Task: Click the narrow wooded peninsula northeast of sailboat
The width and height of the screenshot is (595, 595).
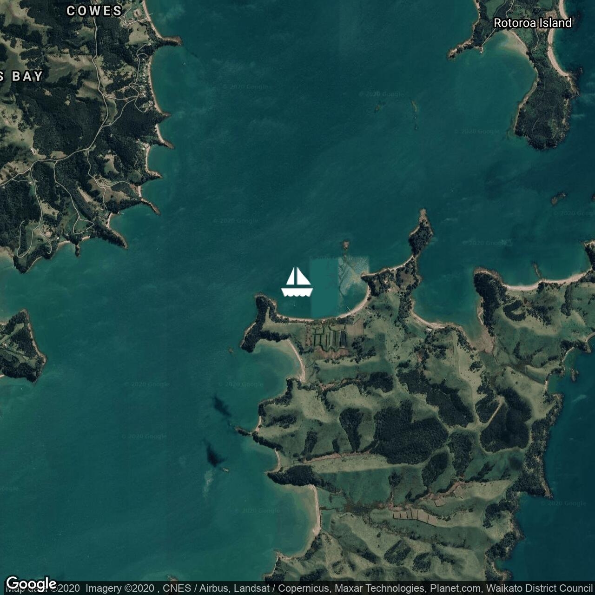Action: pyautogui.click(x=421, y=232)
